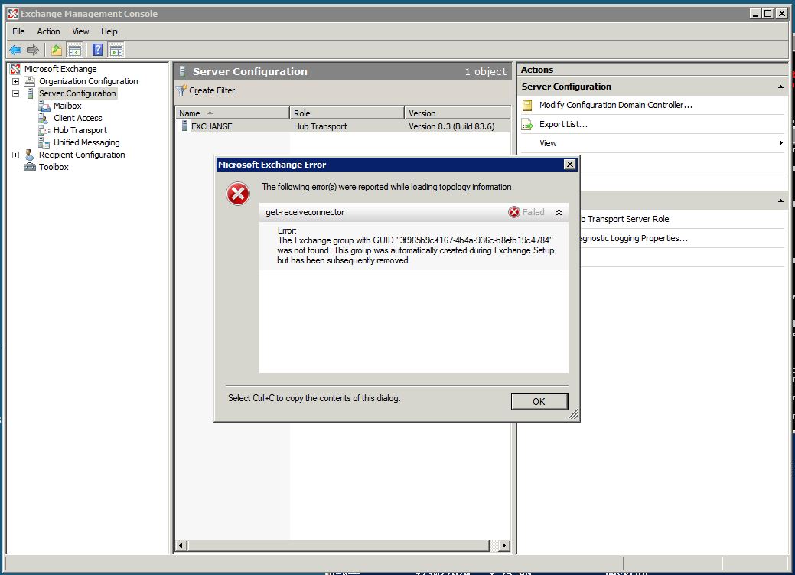Open the View menu in menu bar

(80, 31)
